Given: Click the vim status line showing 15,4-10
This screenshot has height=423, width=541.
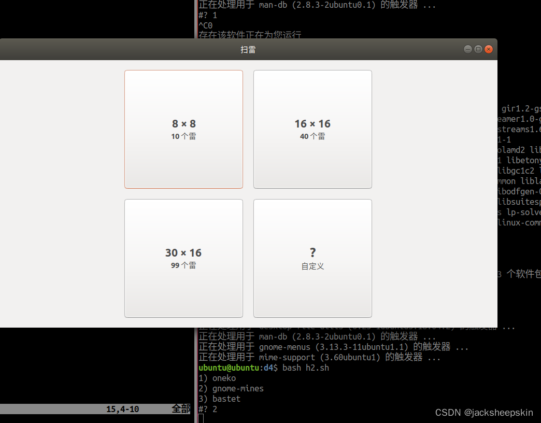Looking at the screenshot, I should click(122, 409).
